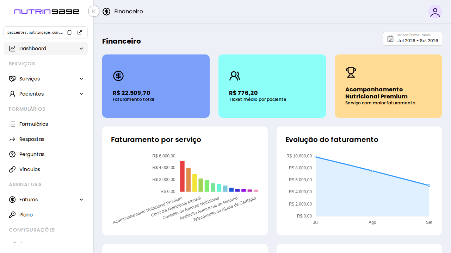Click Acompanhamento Nutricional Premium card title
This screenshot has height=253, width=451.
[x=376, y=93]
